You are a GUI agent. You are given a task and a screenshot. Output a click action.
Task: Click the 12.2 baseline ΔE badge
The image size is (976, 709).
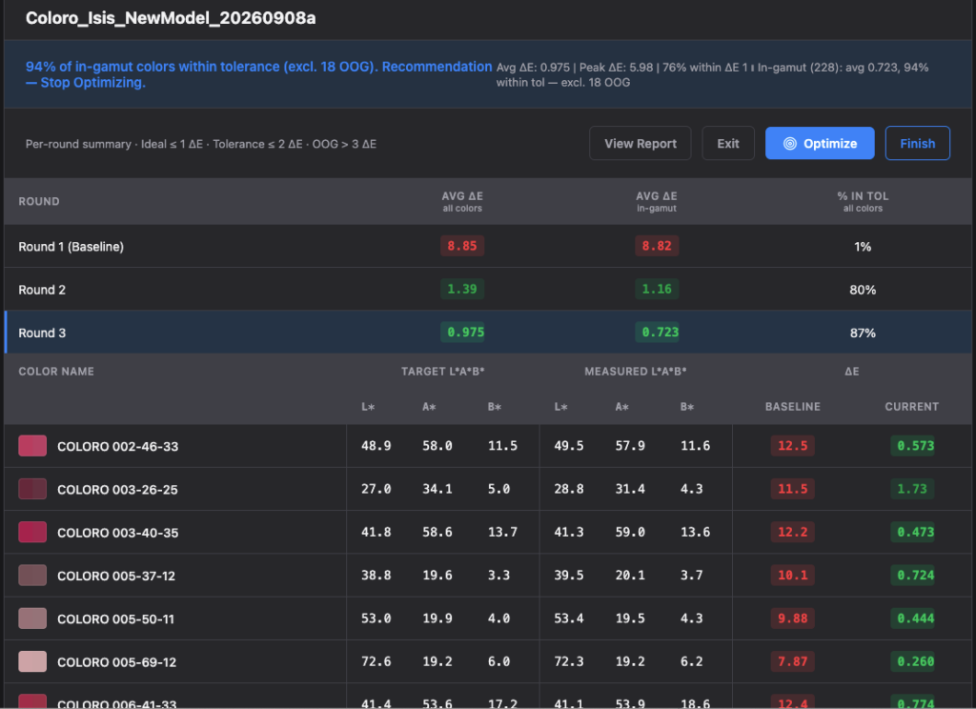point(792,532)
